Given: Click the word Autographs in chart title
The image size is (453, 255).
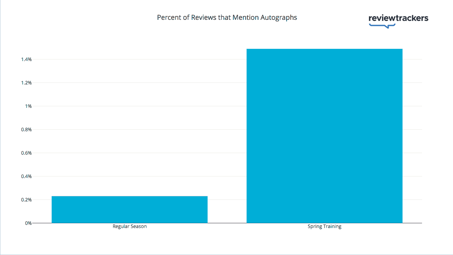Looking at the screenshot, I should coord(278,17).
